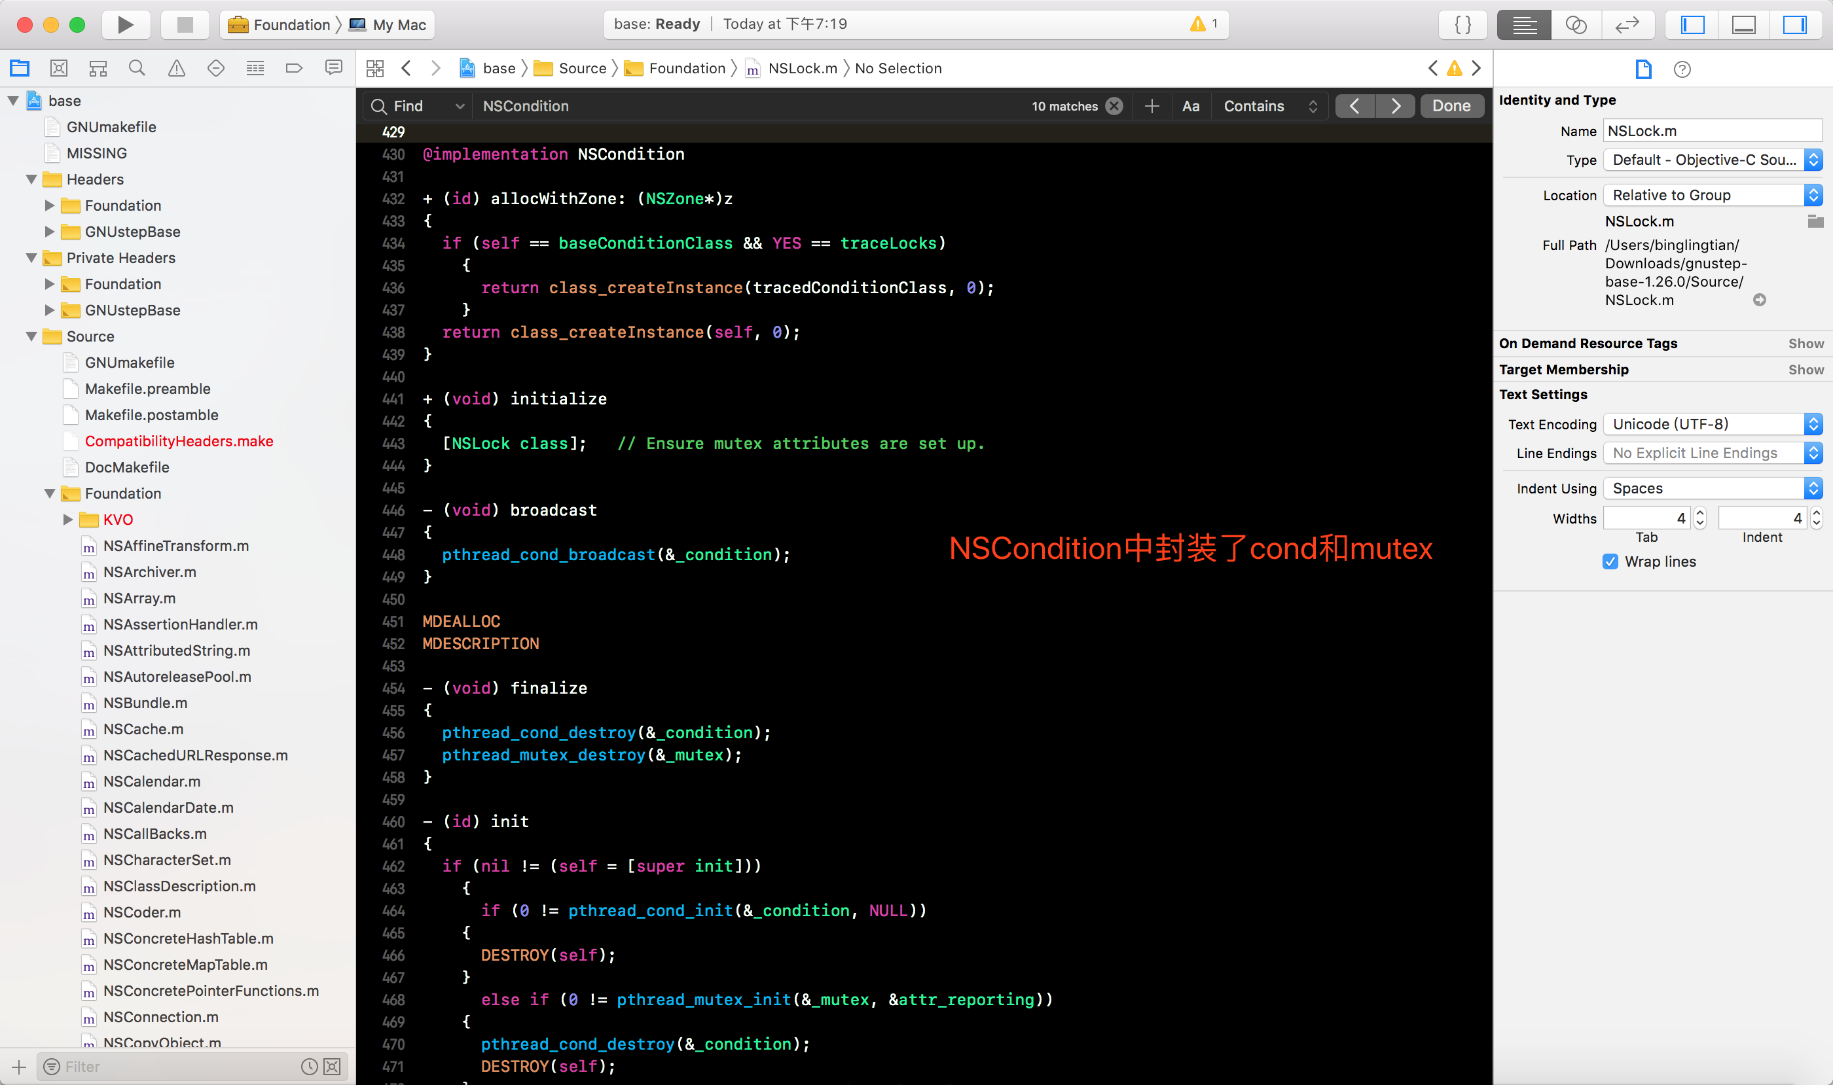Collapse the Source group

tap(31, 336)
